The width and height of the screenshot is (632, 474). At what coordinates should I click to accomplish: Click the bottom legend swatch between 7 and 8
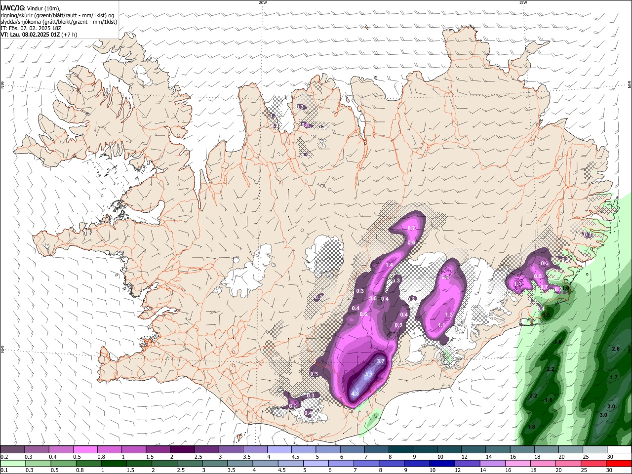pos(366,464)
